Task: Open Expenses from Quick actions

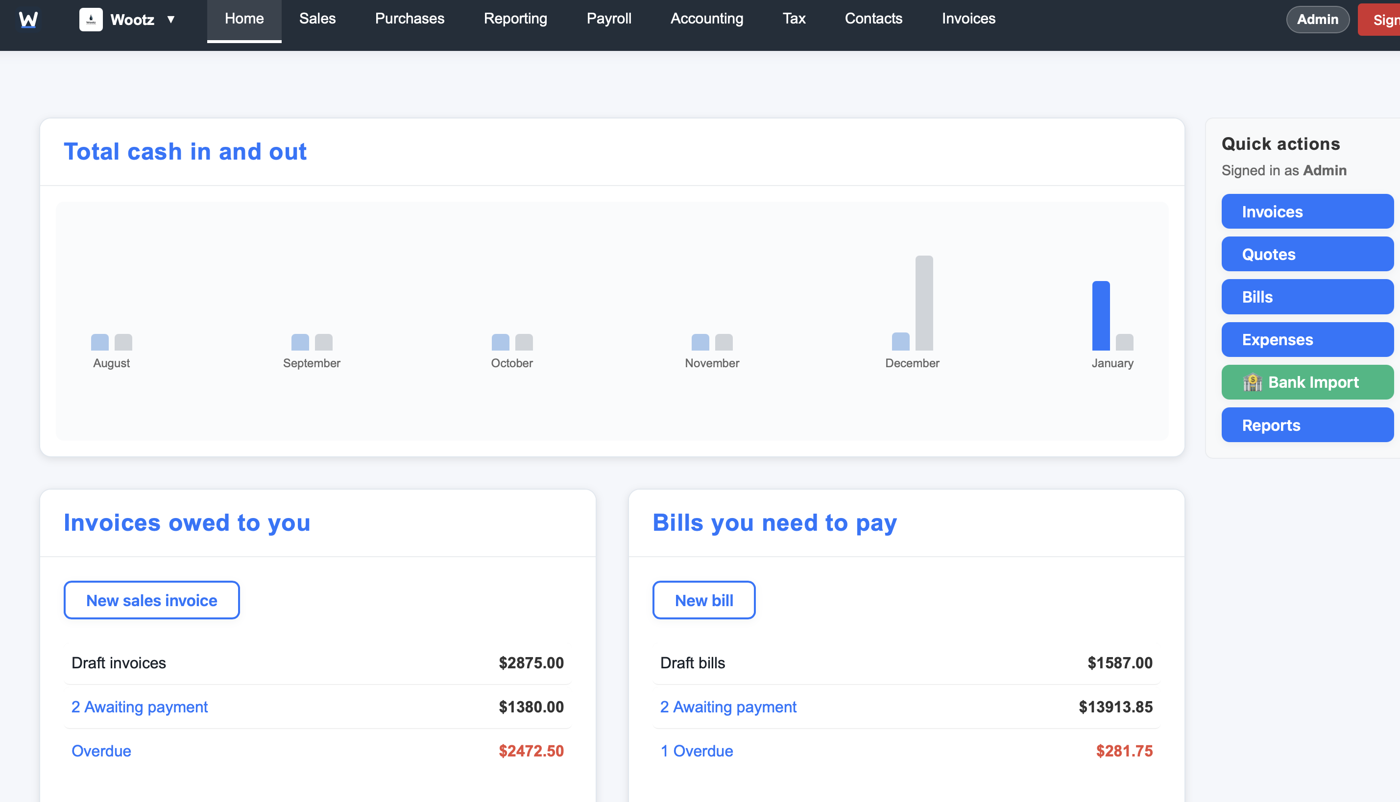Action: tap(1307, 339)
